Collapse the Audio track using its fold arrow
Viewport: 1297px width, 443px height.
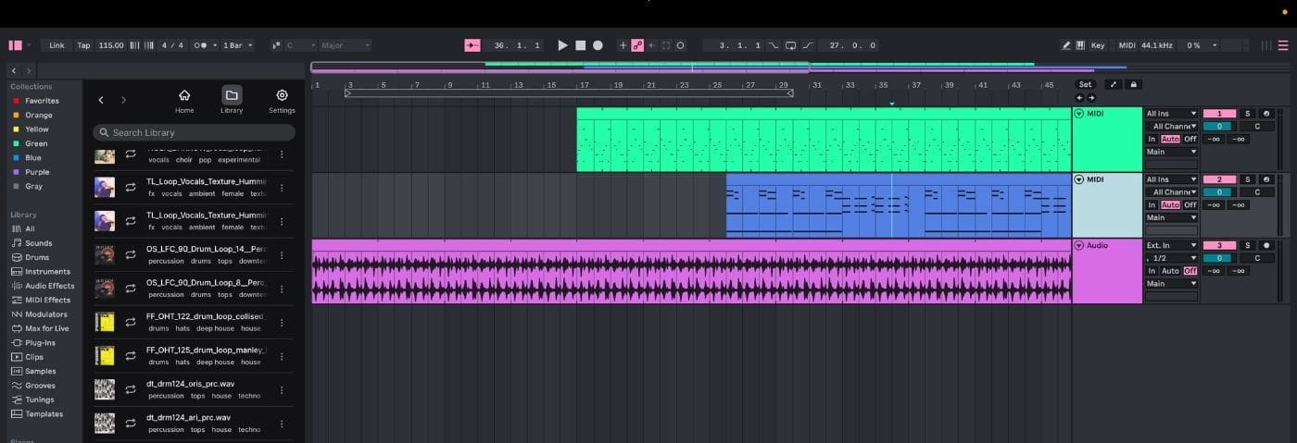(x=1079, y=246)
